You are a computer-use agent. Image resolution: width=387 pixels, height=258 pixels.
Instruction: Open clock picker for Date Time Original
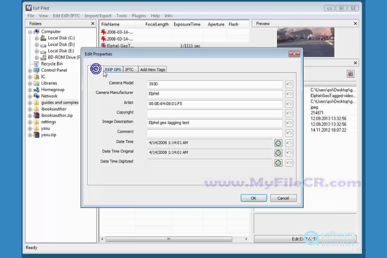278,153
